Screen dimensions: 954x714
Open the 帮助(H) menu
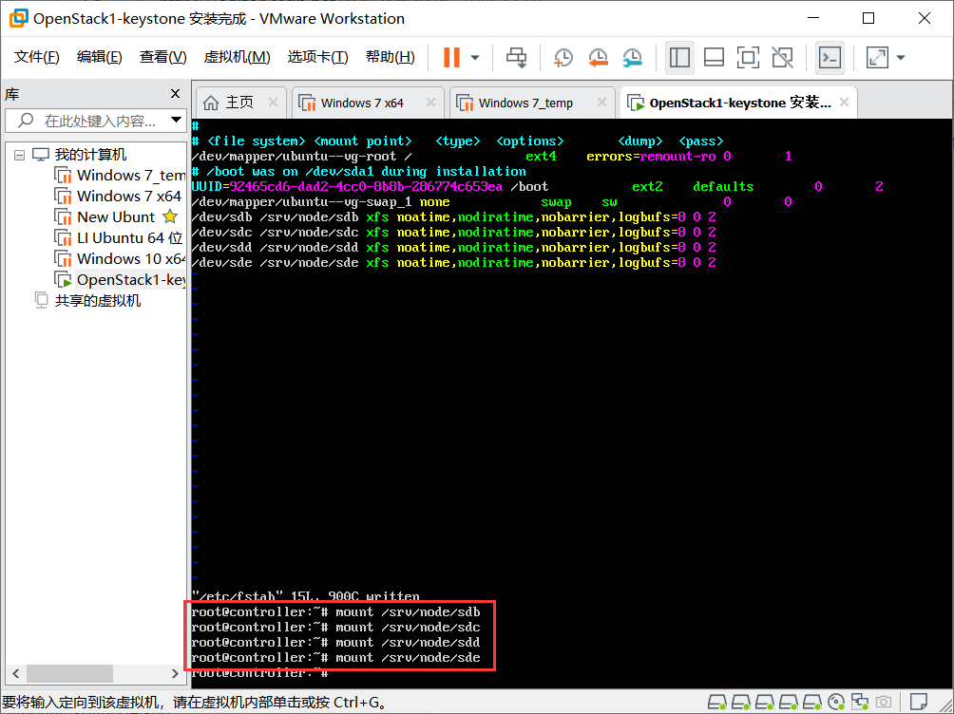(390, 57)
